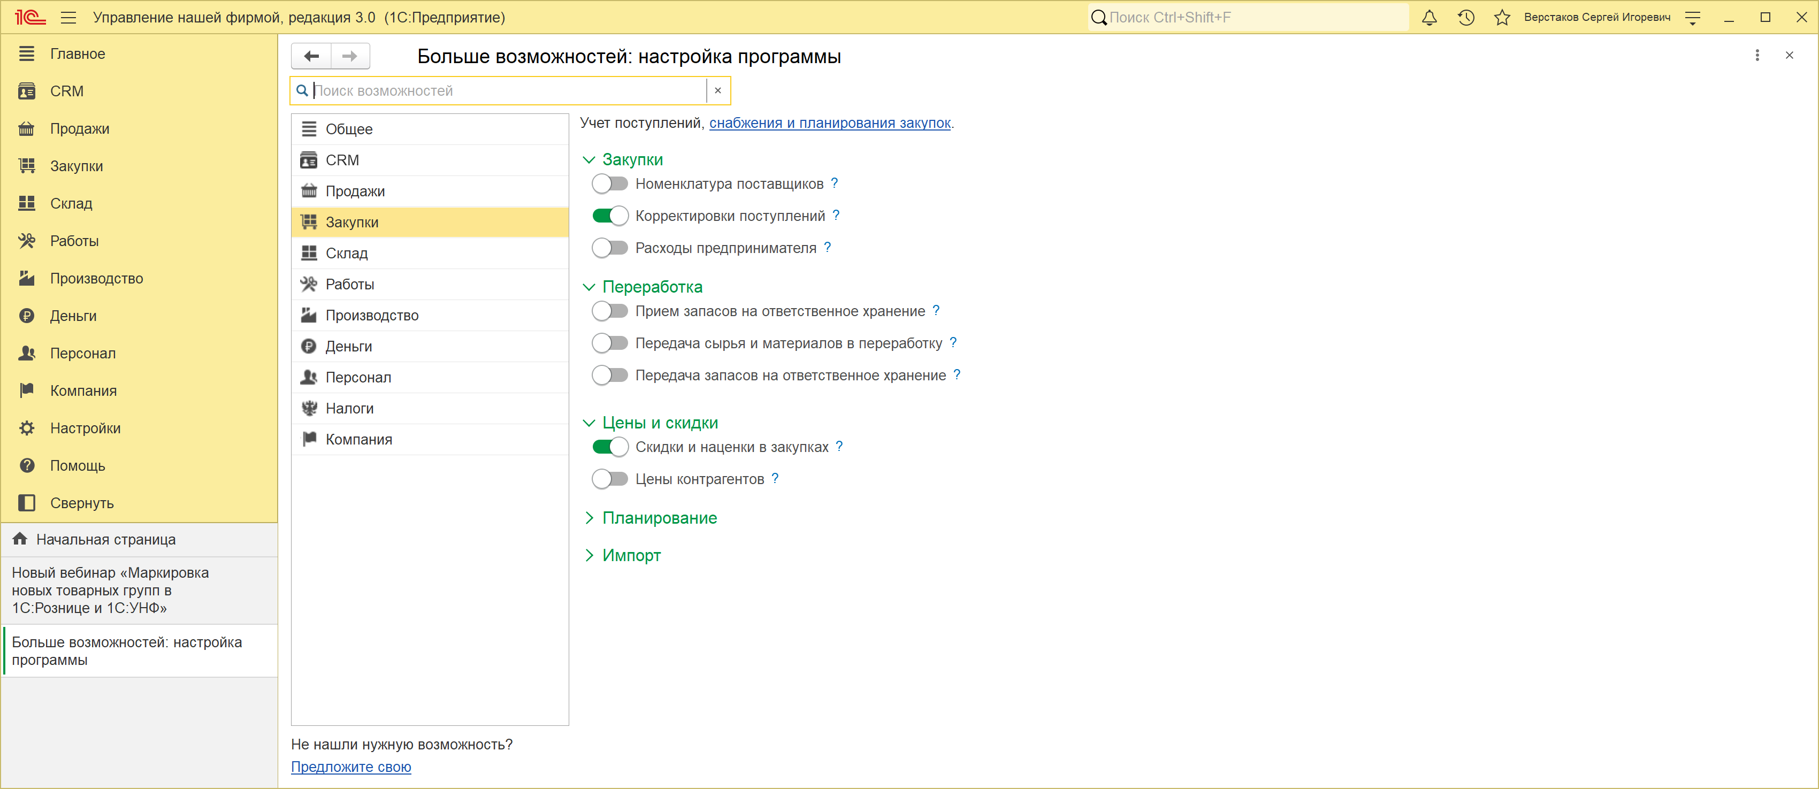
Task: Click the username Верстаков Сергей Игоревич
Action: pyautogui.click(x=1598, y=18)
